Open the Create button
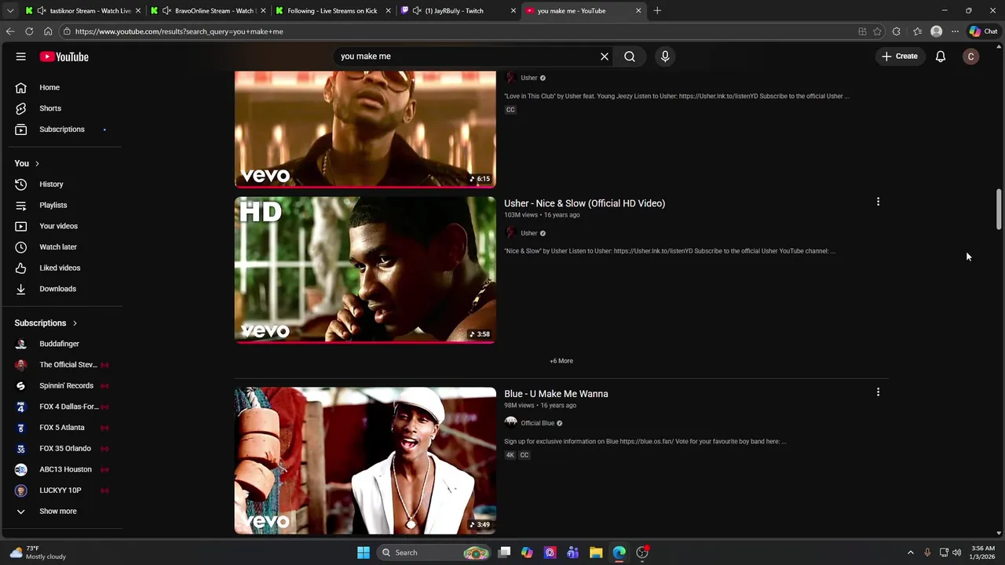1005x565 pixels. tap(900, 56)
